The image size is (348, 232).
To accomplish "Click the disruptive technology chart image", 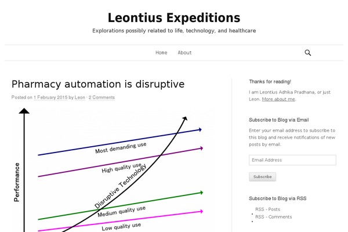I will [113, 170].
